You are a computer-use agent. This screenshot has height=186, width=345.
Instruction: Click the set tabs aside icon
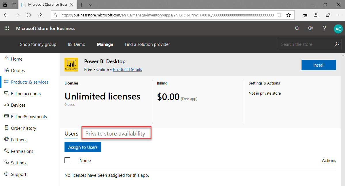pyautogui.click(x=14, y=5)
